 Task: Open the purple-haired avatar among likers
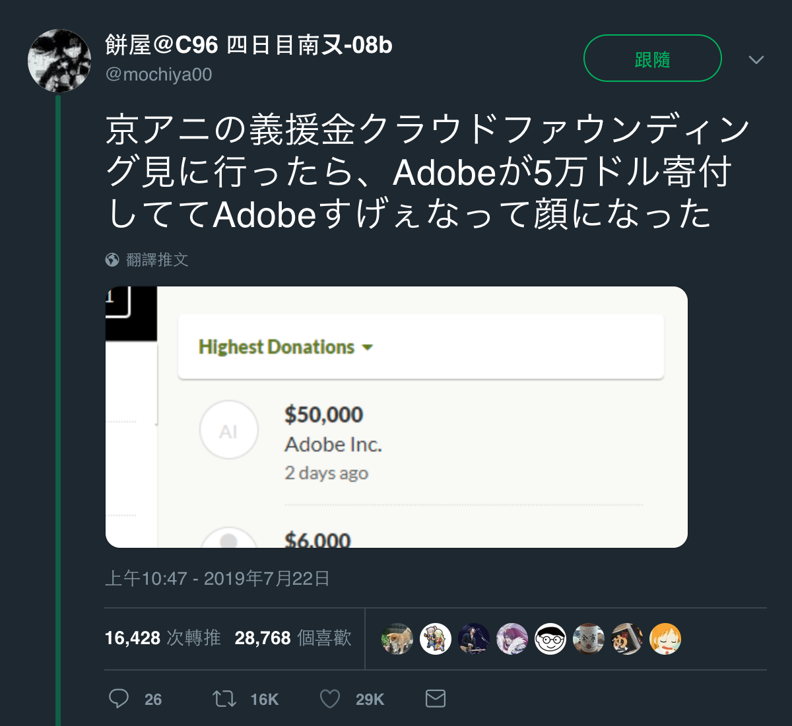(x=512, y=639)
